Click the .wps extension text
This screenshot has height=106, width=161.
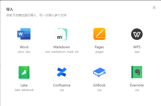point(137,52)
